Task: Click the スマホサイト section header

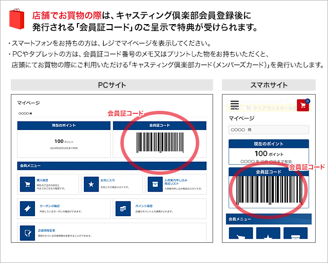Action: (269, 85)
